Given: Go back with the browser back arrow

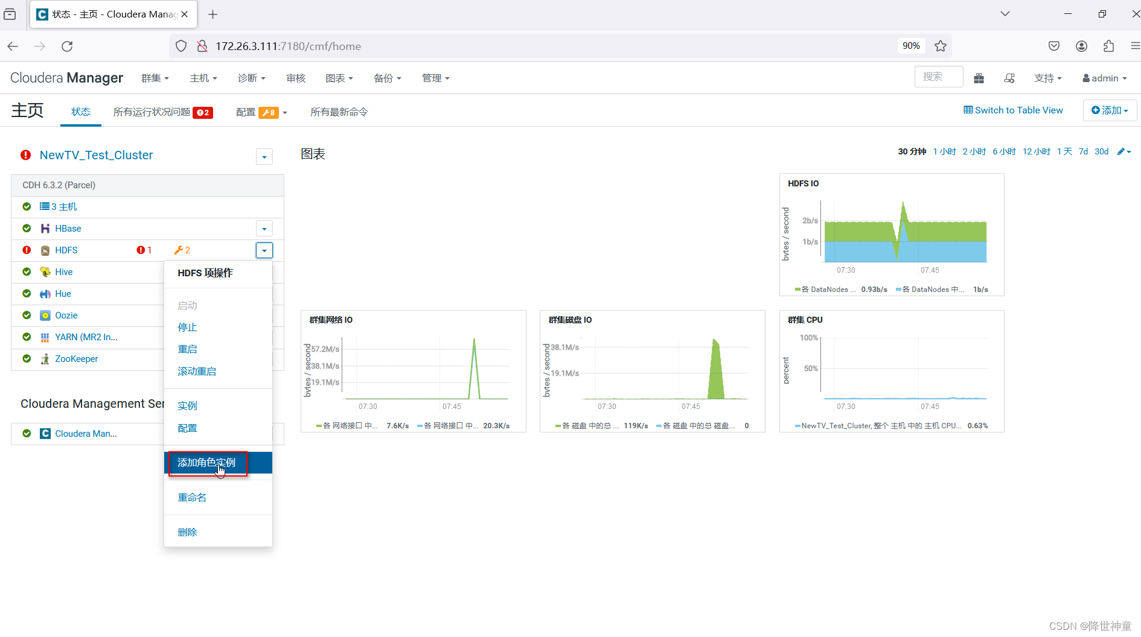Looking at the screenshot, I should click(13, 46).
